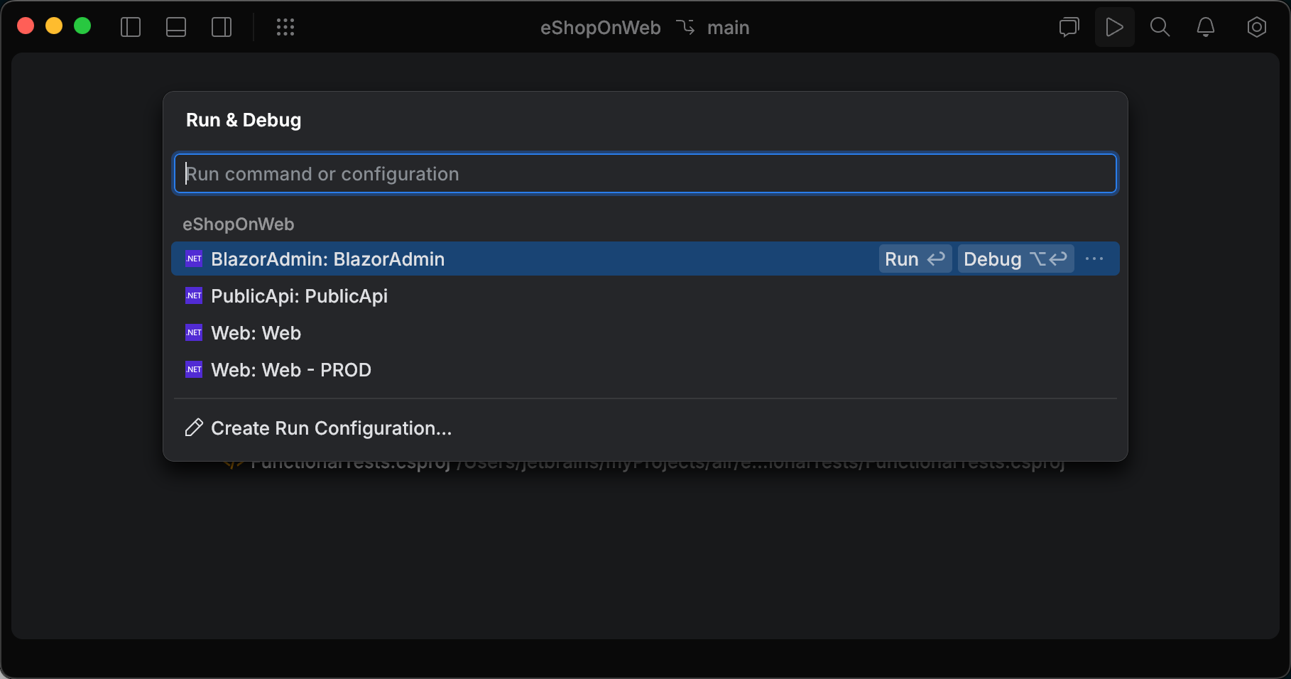Open settings via the gear icon
The width and height of the screenshot is (1291, 679).
point(1256,27)
